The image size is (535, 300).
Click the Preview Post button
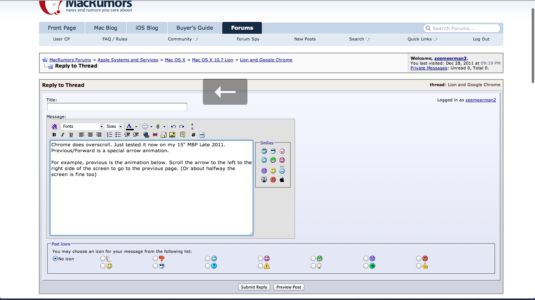(289, 287)
